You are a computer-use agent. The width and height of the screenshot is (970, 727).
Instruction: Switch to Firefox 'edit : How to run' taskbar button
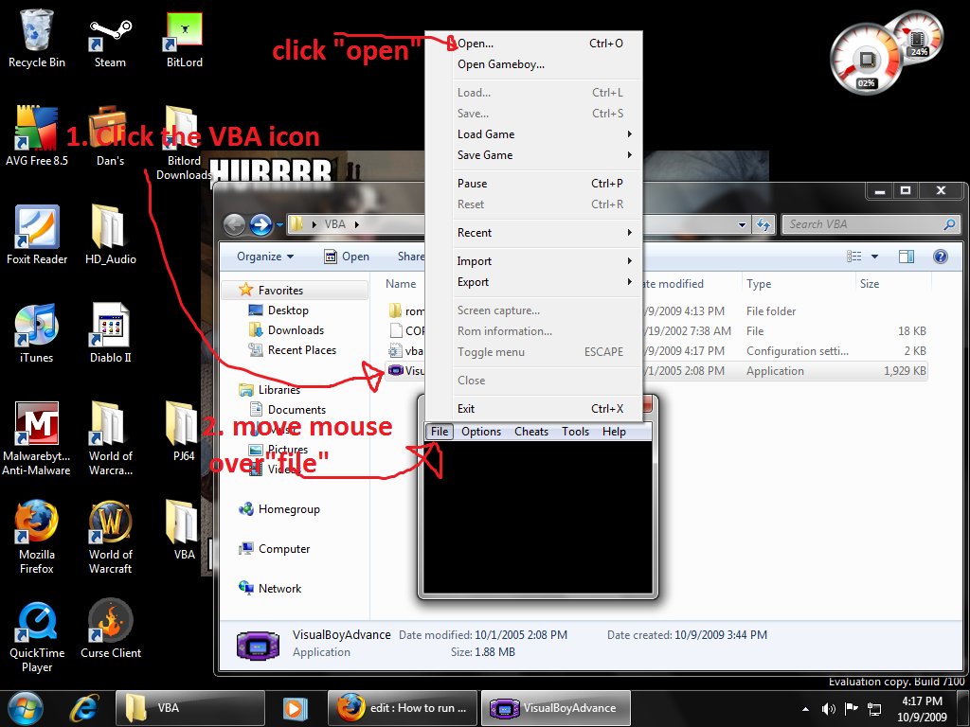402,708
